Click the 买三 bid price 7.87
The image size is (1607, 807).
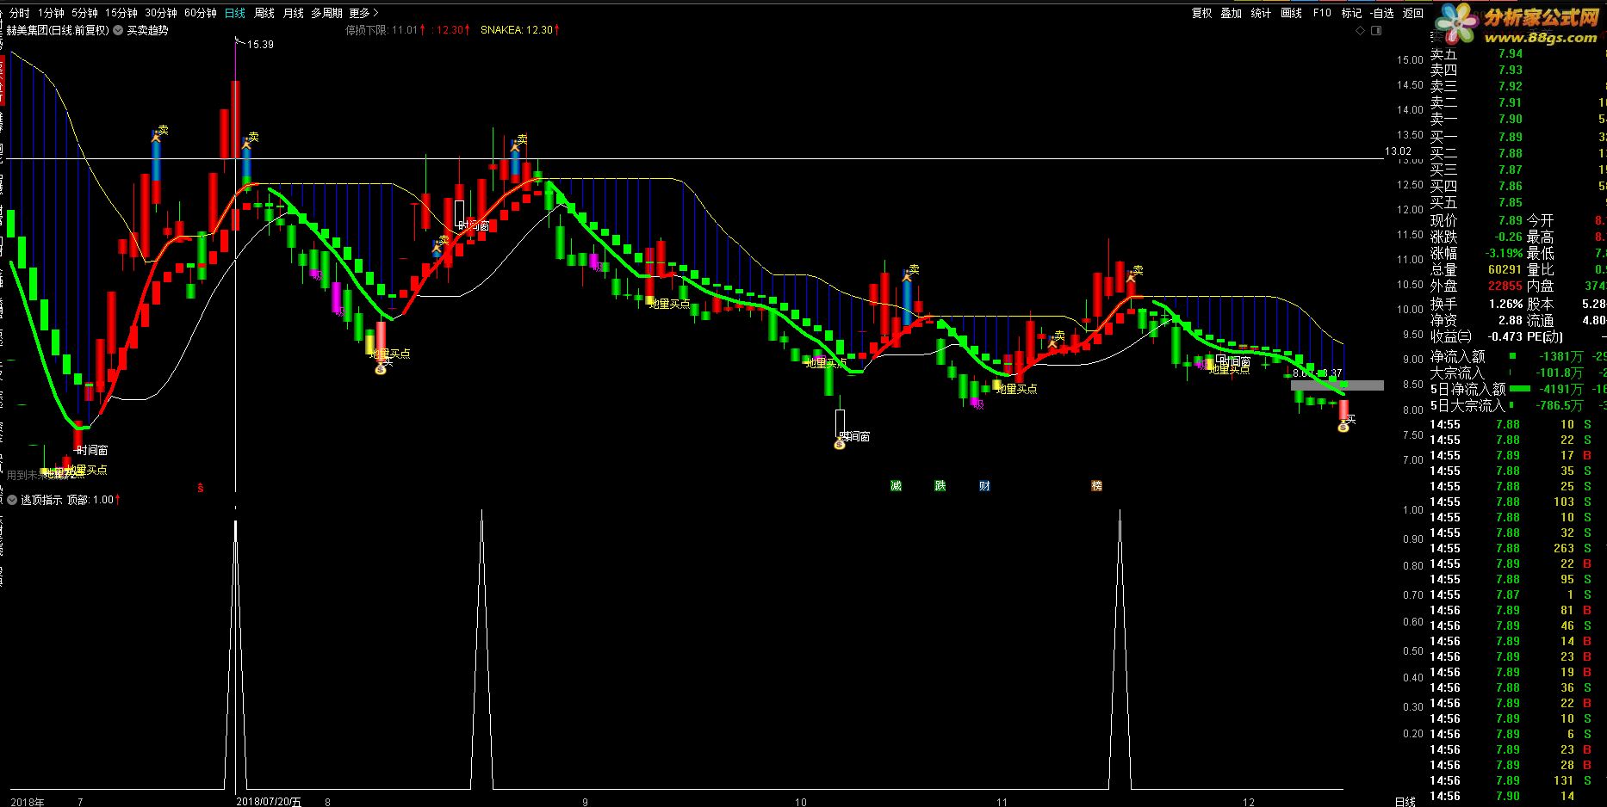[1510, 169]
